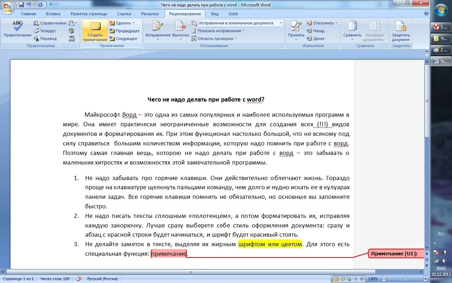Go to Предыдущее comment

pos(124,31)
